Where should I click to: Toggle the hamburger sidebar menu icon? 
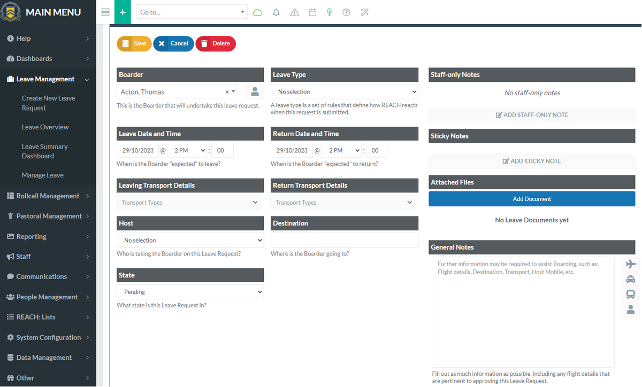105,12
